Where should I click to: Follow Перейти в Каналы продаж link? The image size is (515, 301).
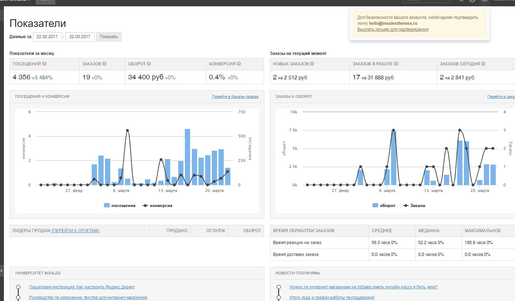(235, 96)
